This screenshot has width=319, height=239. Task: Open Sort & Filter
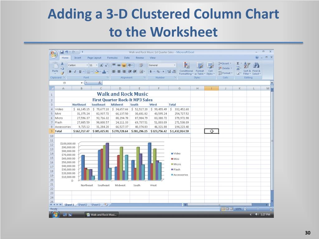(247, 68)
